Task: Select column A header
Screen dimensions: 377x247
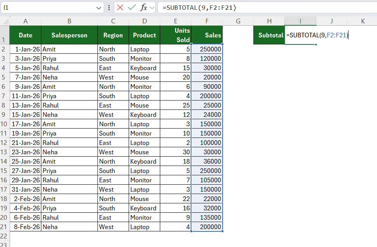Action: 25,21
